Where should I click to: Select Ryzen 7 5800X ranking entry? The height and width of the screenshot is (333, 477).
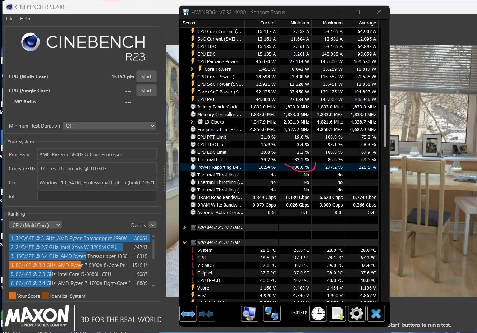click(x=79, y=265)
